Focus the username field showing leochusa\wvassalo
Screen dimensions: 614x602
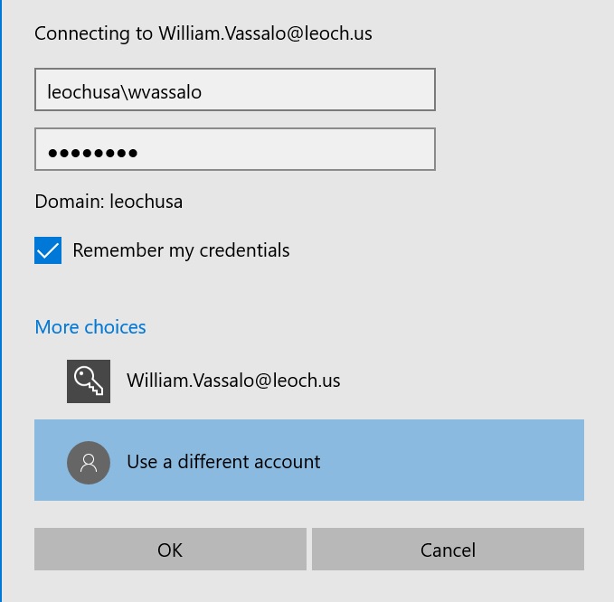[x=235, y=89]
